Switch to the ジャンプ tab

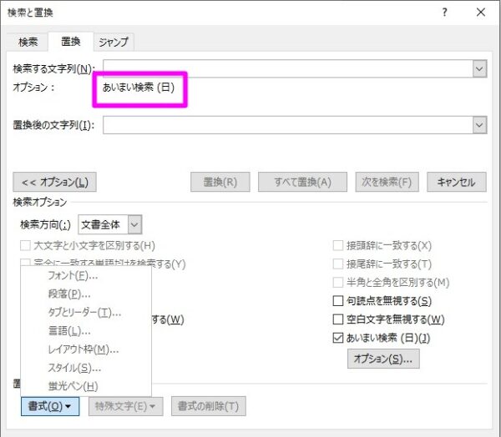pos(113,42)
